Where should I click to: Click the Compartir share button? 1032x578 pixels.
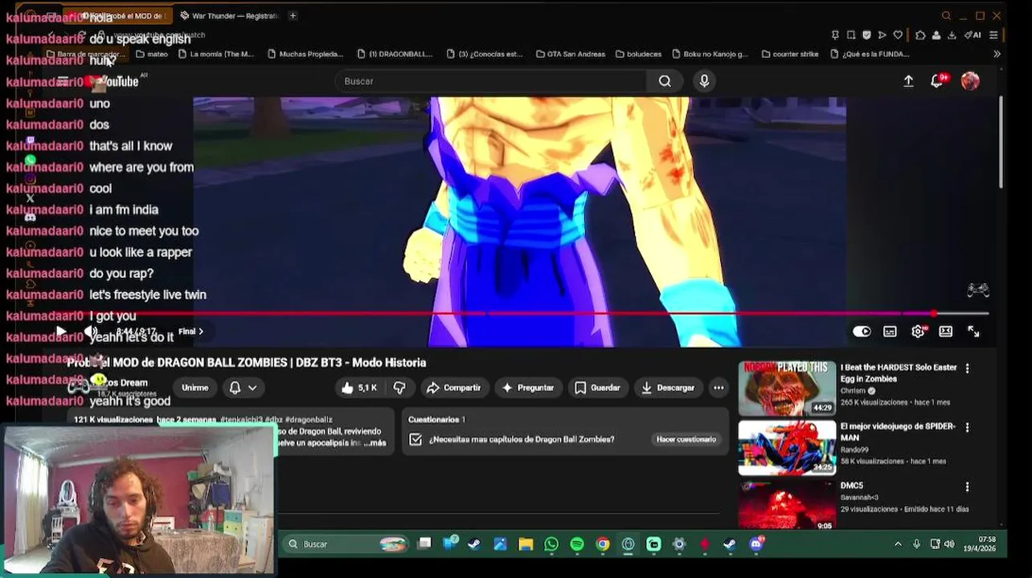[x=453, y=388]
